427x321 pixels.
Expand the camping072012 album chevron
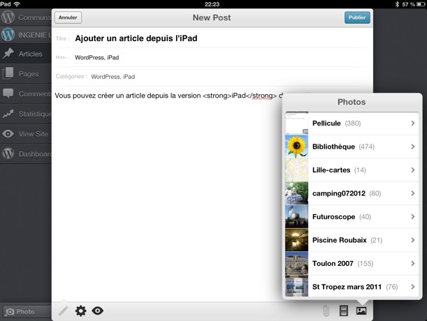click(x=413, y=193)
